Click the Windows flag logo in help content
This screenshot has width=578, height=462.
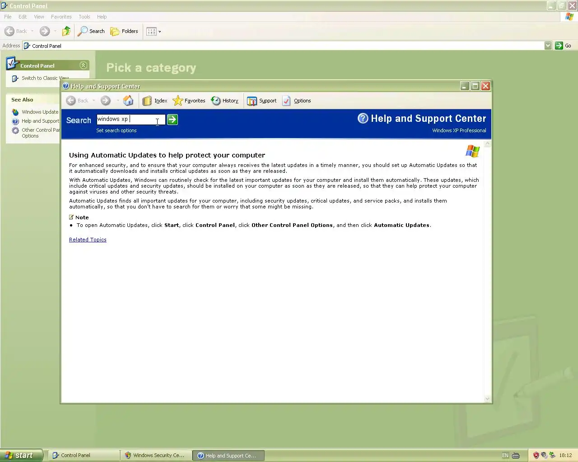(472, 151)
